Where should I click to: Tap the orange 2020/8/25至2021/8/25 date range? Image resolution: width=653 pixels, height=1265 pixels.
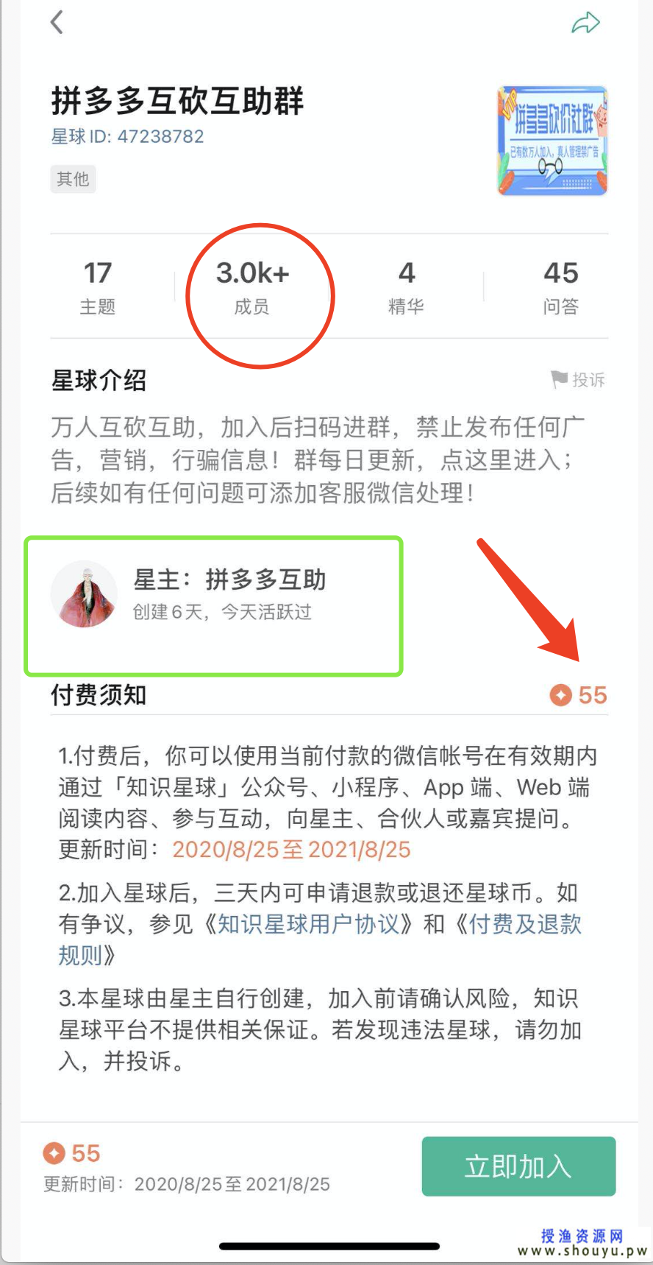click(x=291, y=850)
